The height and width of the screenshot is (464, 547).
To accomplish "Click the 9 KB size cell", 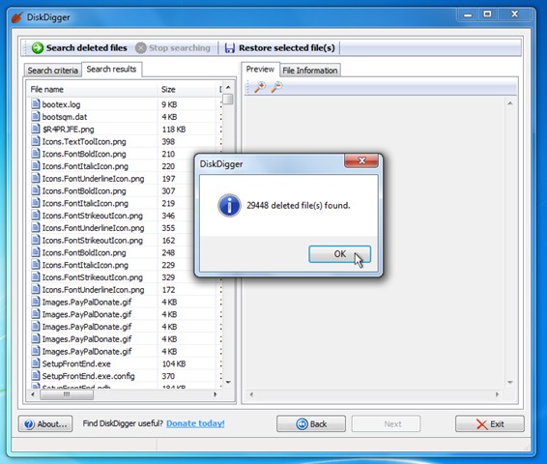I will (169, 104).
